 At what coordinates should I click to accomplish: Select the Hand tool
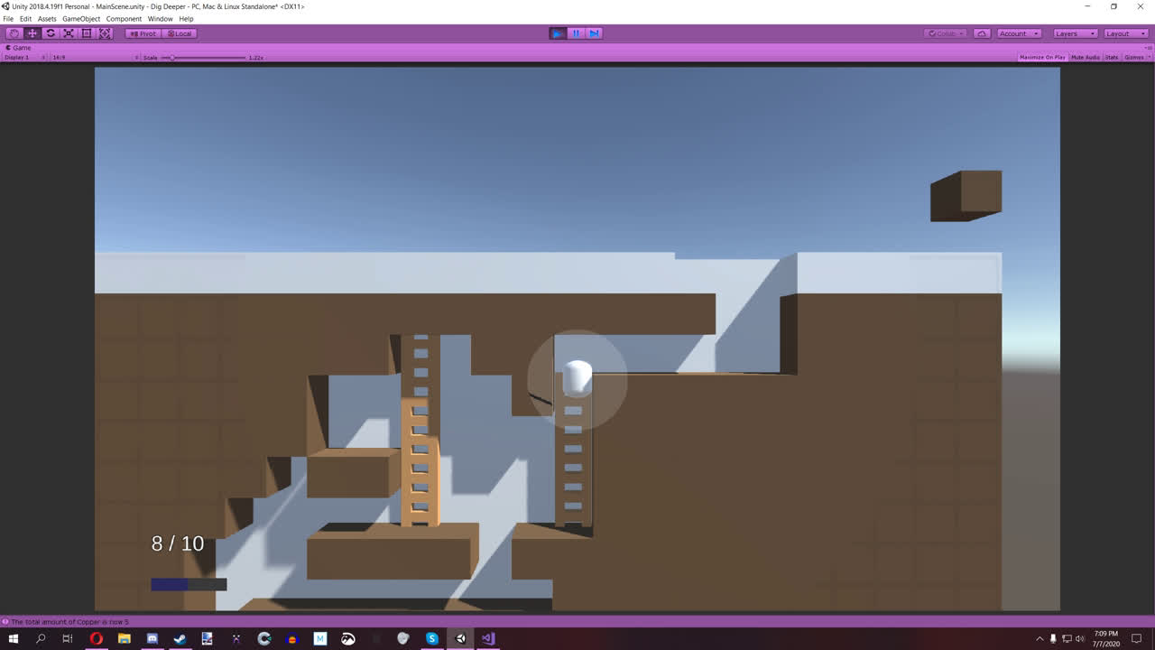(x=14, y=33)
